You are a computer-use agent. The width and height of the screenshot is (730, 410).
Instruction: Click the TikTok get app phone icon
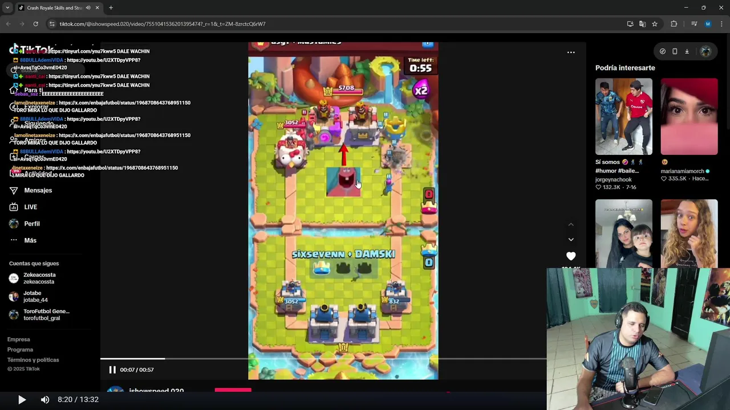pyautogui.click(x=675, y=51)
